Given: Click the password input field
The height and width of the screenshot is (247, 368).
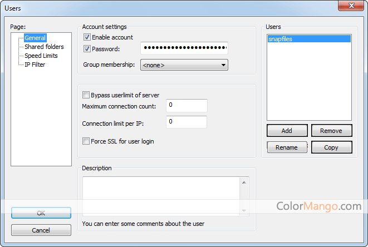Looking at the screenshot, I should pyautogui.click(x=184, y=49).
